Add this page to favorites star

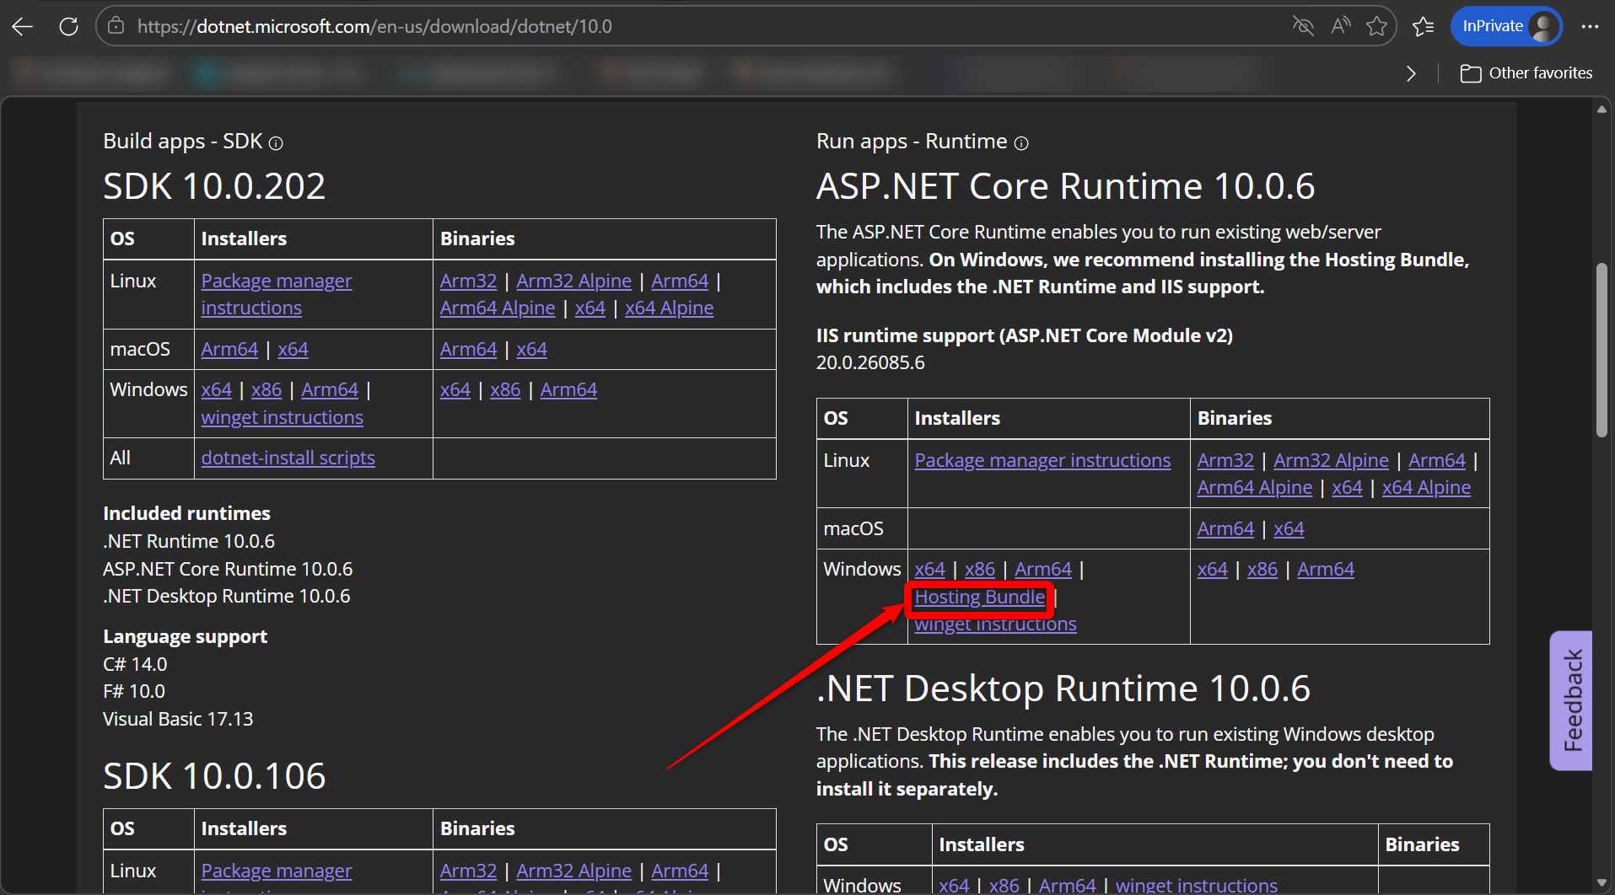[x=1376, y=27]
